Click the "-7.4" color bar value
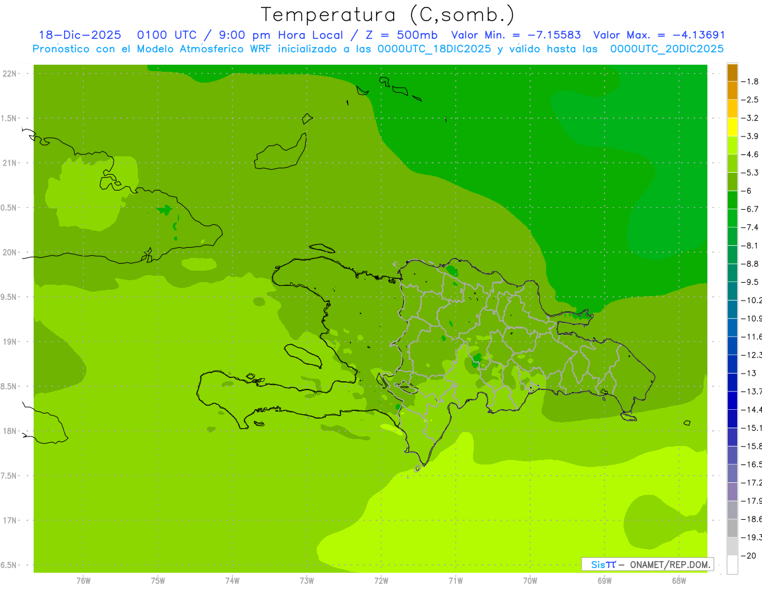 point(751,227)
